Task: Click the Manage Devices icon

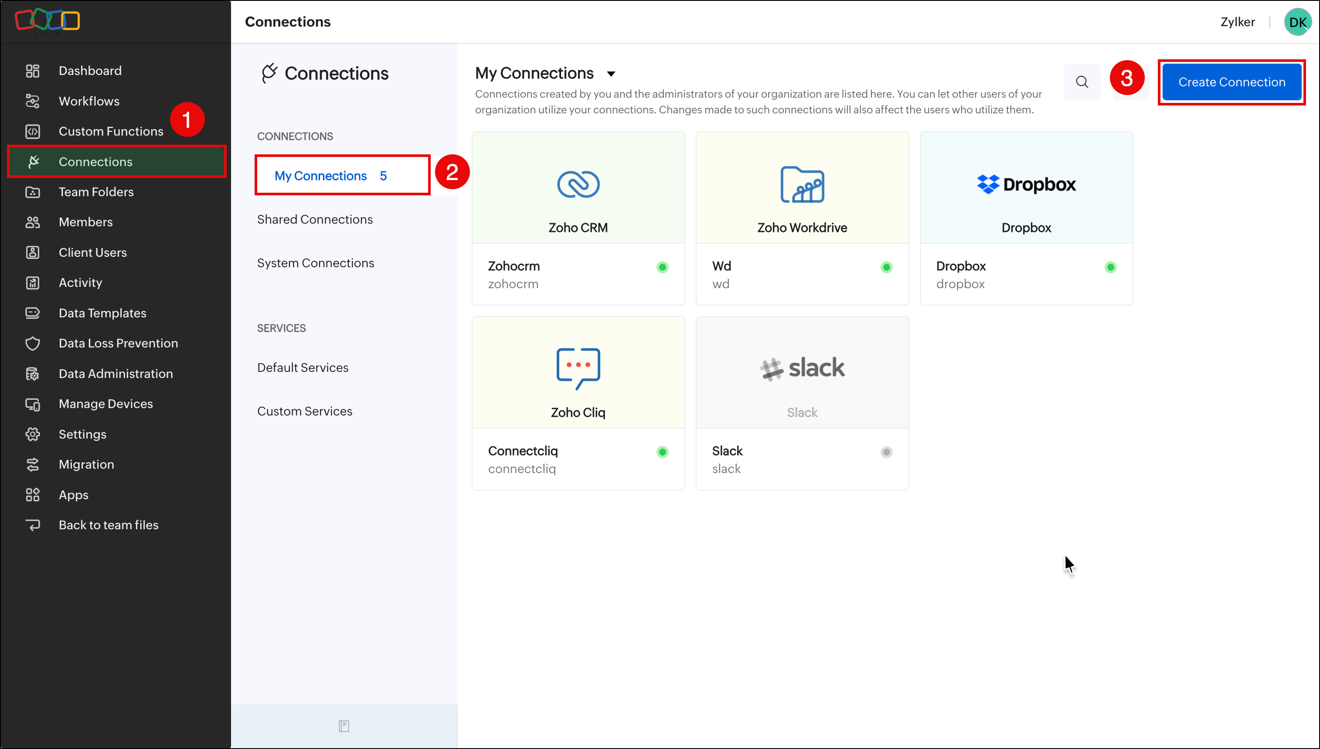Action: [32, 404]
